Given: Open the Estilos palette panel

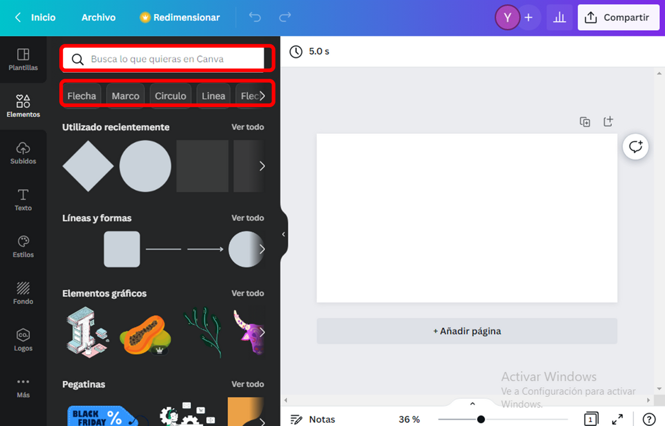Looking at the screenshot, I should point(23,247).
